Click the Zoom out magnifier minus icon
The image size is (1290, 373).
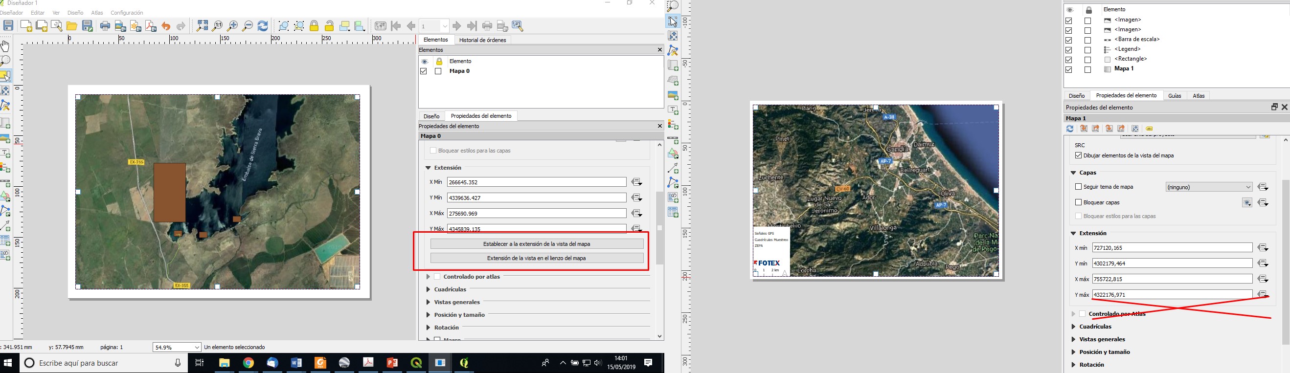click(248, 26)
